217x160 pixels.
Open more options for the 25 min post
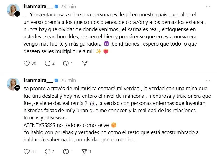click(208, 80)
